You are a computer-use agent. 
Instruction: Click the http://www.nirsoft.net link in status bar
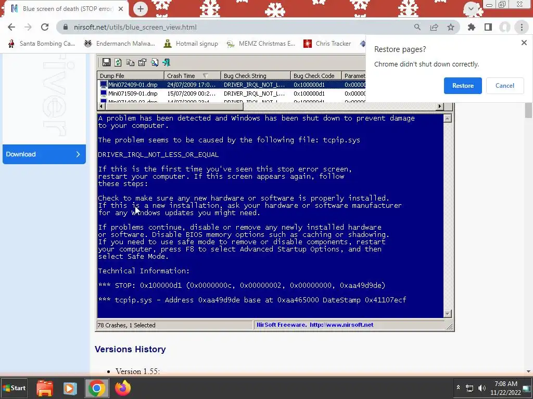tap(341, 325)
